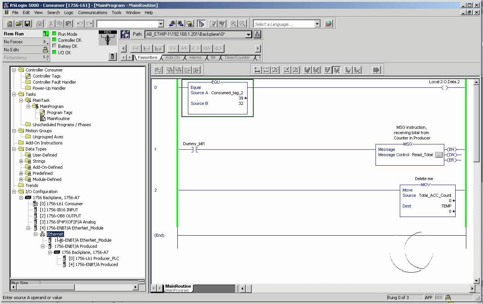Find next with the right binoculars icon
Viewport: 483px width, 304px height.
click(x=181, y=24)
